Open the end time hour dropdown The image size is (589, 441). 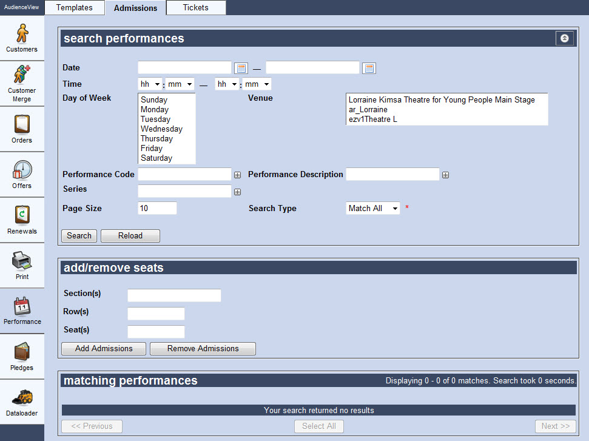tap(227, 84)
